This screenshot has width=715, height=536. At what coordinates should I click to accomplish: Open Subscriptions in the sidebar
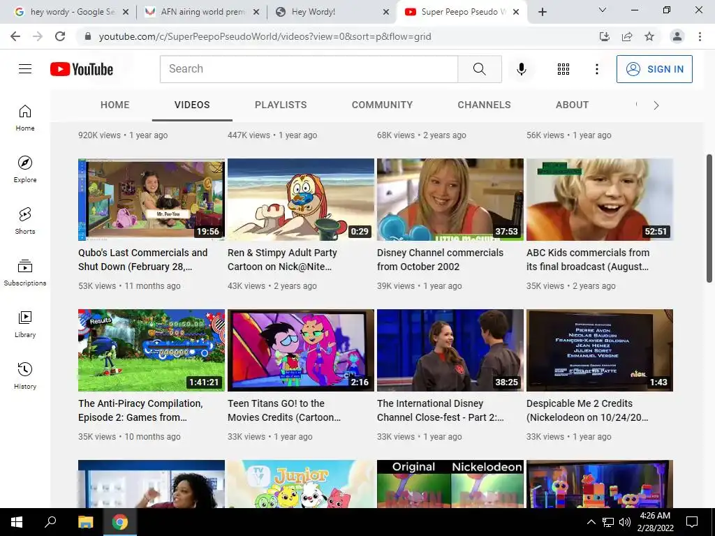point(25,273)
